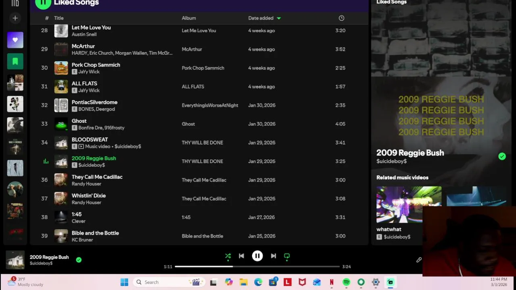Open KC Bruner artist link

82,240
